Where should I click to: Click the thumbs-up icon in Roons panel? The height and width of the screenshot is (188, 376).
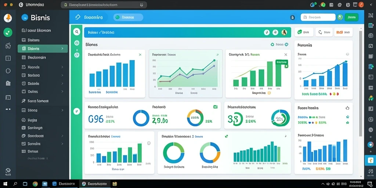(347, 108)
